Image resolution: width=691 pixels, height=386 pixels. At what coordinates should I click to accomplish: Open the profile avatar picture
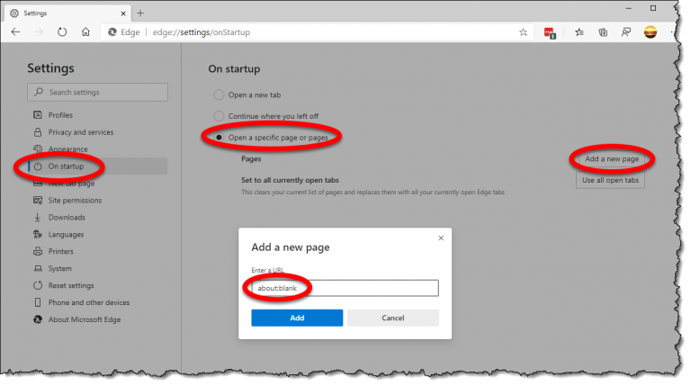(651, 32)
